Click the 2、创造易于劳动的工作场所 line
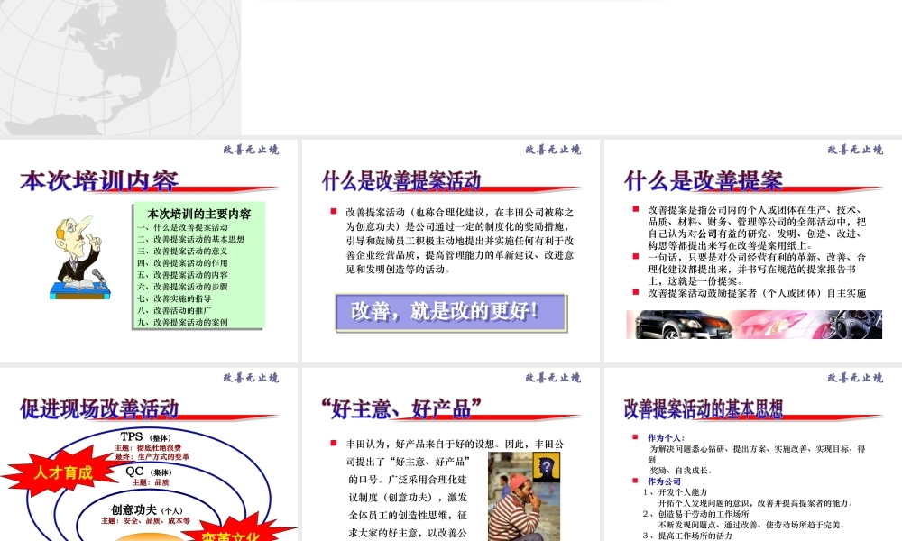902x541 pixels. tap(696, 514)
